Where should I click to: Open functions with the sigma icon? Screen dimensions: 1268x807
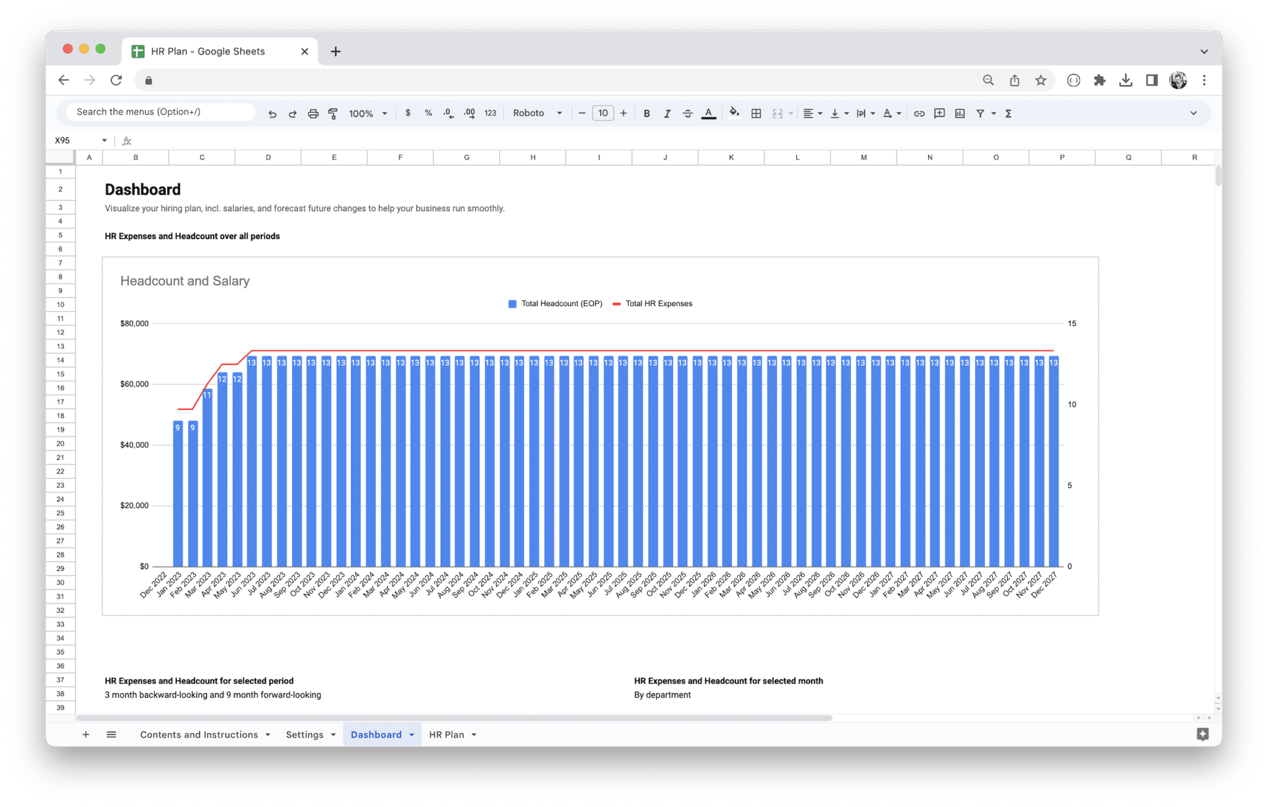click(x=1008, y=113)
